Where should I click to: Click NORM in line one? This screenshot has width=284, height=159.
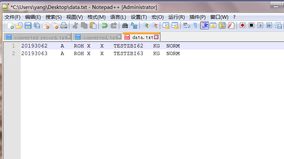(173, 46)
